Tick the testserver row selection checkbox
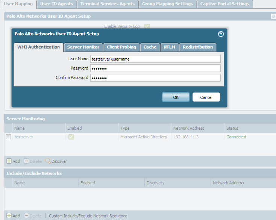This screenshot has width=276, height=220. tap(8, 137)
